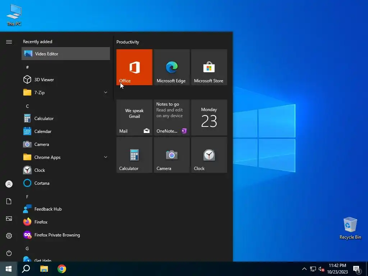Image resolution: width=368 pixels, height=276 pixels.
Task: Click the Power icon in Start sidebar
Action: tap(9, 253)
